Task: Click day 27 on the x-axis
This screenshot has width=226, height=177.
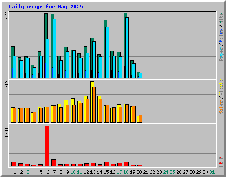Action: point(185,172)
